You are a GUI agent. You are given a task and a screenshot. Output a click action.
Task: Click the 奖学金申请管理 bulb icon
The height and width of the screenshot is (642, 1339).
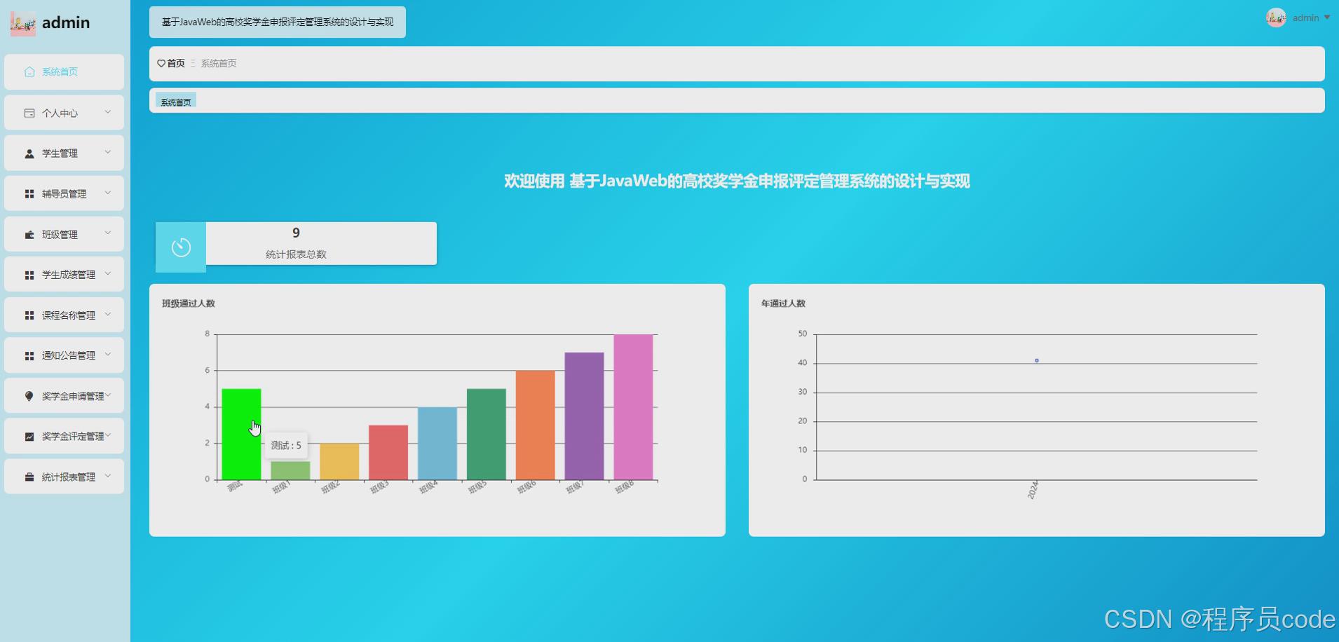(x=29, y=396)
